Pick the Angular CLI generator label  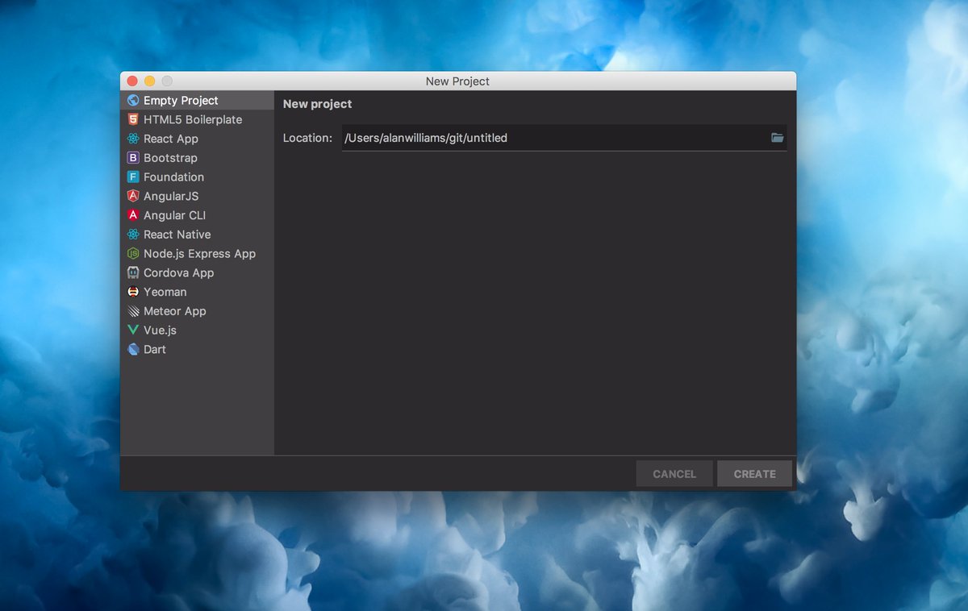174,215
